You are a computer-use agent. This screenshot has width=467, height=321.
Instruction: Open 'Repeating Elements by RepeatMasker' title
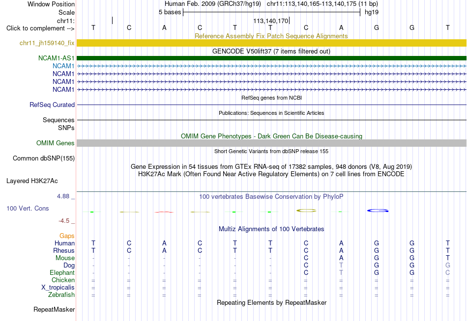[271, 302]
